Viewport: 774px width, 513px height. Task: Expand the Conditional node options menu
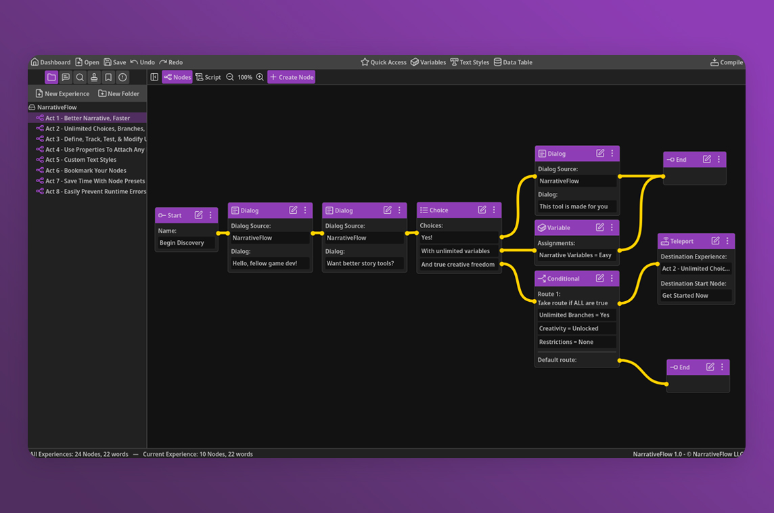coord(612,278)
